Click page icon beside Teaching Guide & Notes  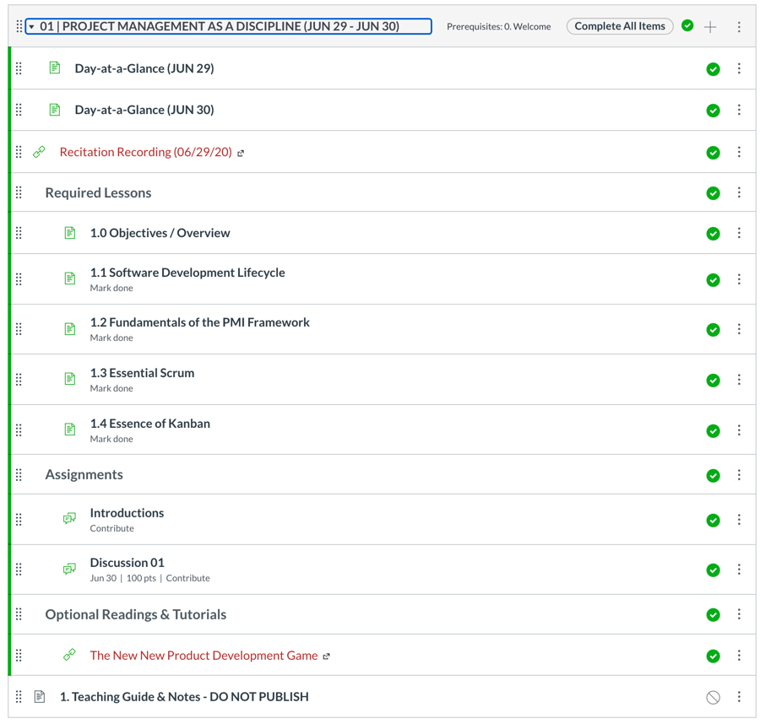pyautogui.click(x=40, y=697)
